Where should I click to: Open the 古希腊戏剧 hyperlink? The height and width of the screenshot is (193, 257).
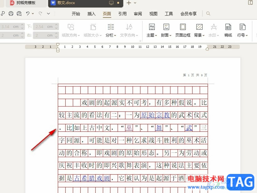click(x=92, y=178)
